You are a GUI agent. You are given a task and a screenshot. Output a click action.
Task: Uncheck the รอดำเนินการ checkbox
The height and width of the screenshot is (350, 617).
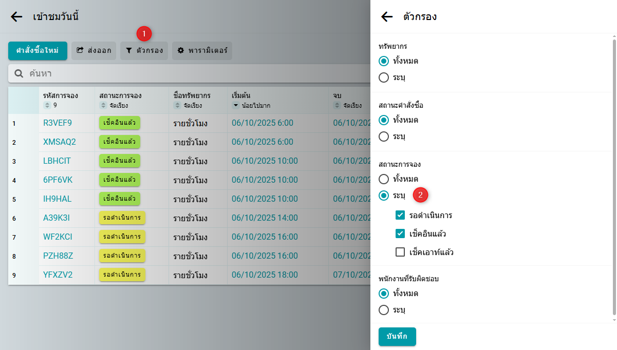401,215
